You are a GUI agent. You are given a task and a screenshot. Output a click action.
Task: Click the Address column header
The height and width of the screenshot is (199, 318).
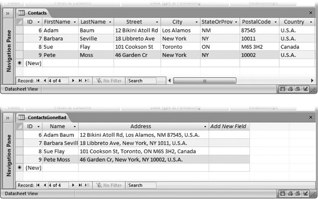(x=143, y=126)
